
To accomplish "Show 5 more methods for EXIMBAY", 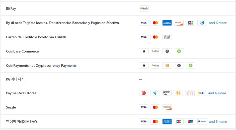I will coord(218,121).
